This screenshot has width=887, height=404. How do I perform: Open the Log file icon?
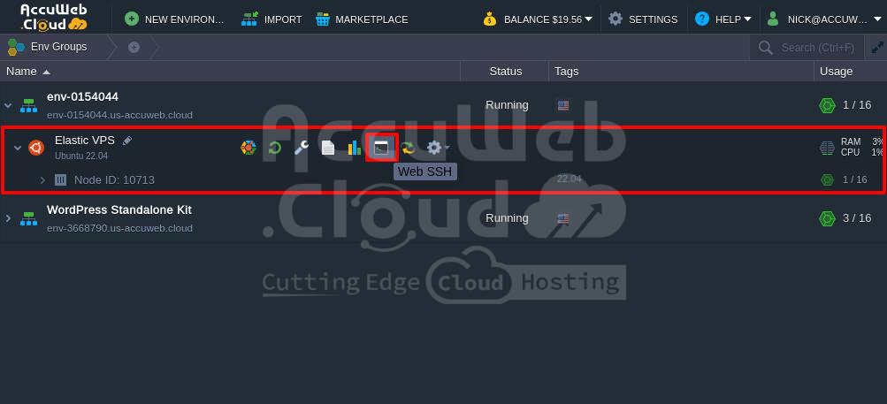[328, 148]
